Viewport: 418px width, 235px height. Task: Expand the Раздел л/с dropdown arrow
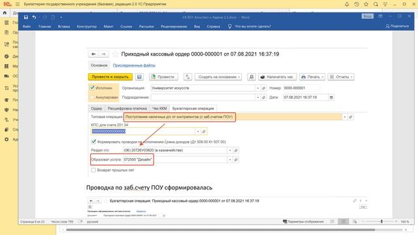(x=230, y=150)
